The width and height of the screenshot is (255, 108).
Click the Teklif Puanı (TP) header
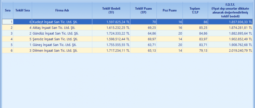pos(143,11)
